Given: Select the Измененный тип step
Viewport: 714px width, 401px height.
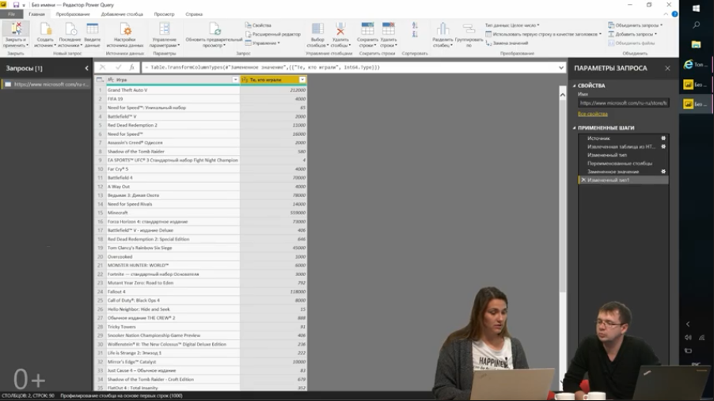Looking at the screenshot, I should 607,155.
